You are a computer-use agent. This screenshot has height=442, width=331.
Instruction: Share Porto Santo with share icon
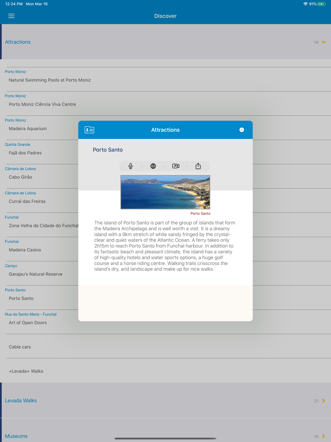198,166
